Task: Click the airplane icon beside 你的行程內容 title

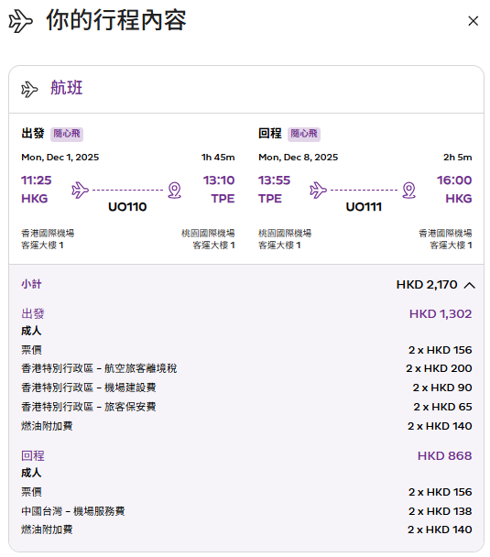Action: (x=20, y=21)
